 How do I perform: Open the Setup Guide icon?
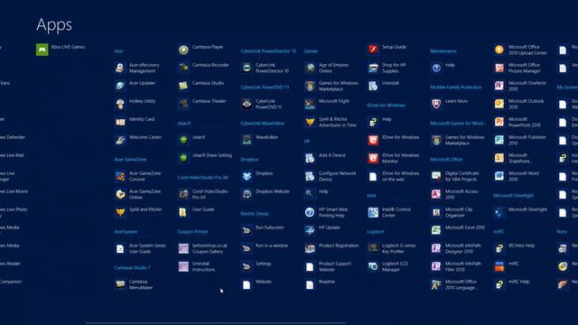[373, 50]
